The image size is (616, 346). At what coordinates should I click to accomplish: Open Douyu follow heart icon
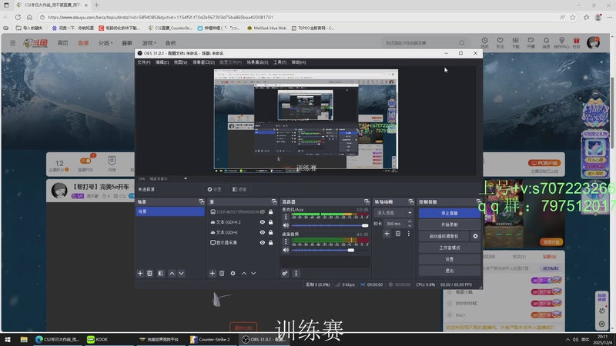coord(500,42)
